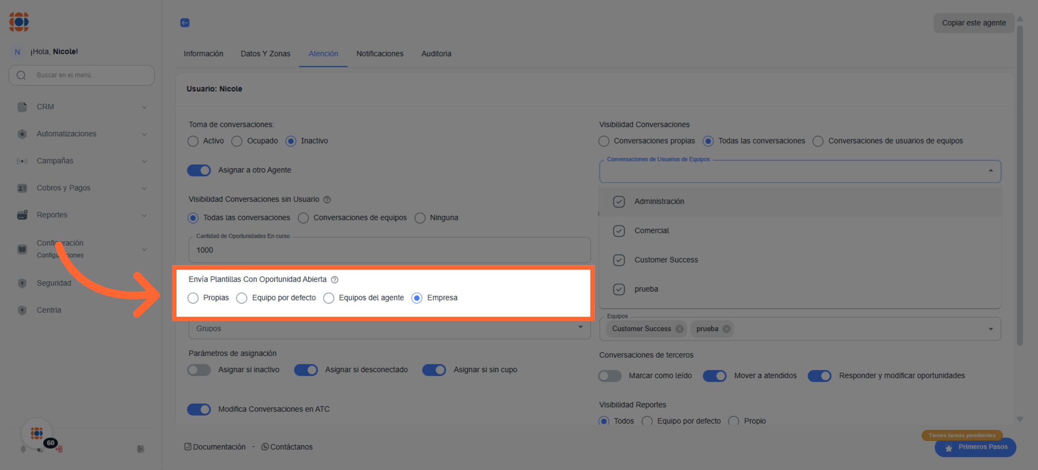The image size is (1038, 470).
Task: Open the Campañas broadcast icon
Action: pyautogui.click(x=22, y=161)
